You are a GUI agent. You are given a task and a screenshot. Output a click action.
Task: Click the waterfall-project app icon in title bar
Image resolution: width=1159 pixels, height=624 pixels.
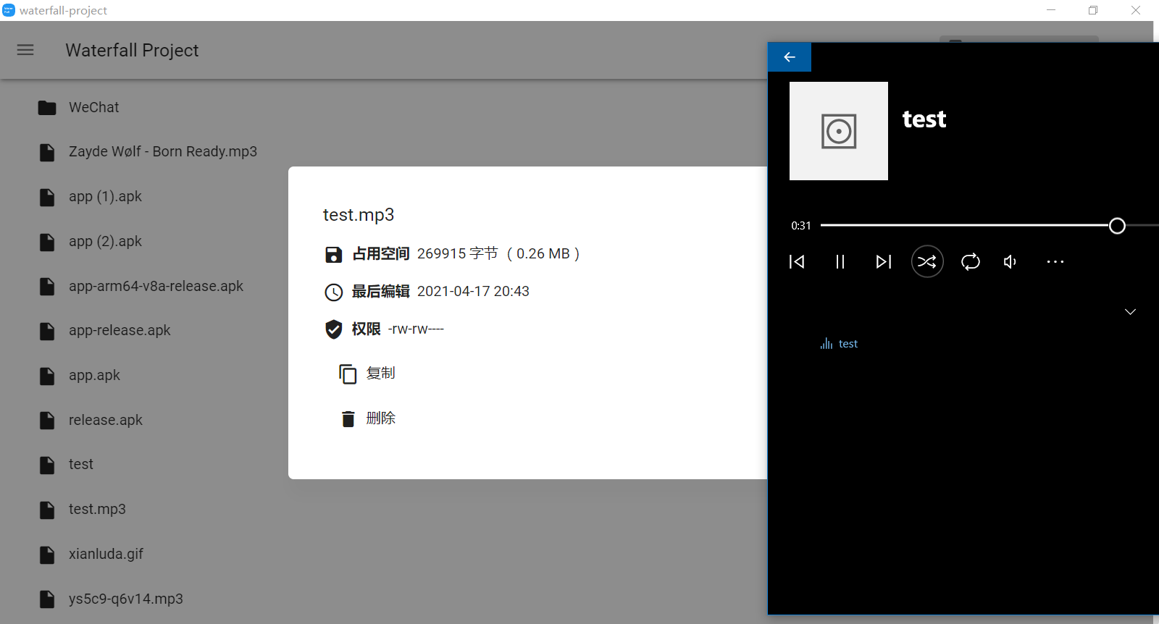9,10
